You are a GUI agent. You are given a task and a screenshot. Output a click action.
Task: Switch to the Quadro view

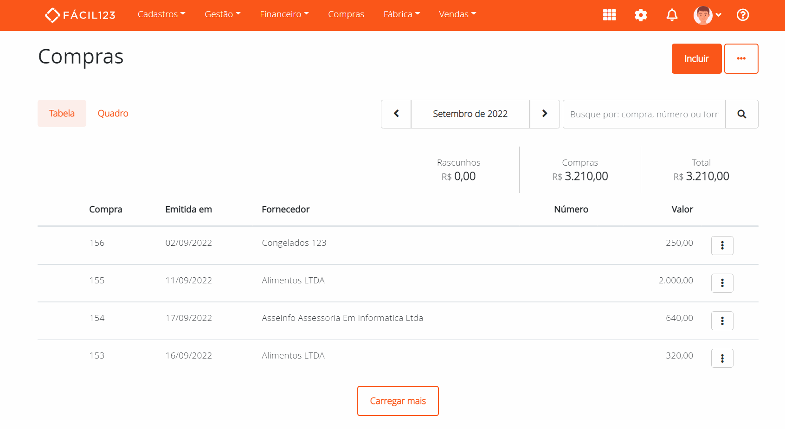(113, 113)
